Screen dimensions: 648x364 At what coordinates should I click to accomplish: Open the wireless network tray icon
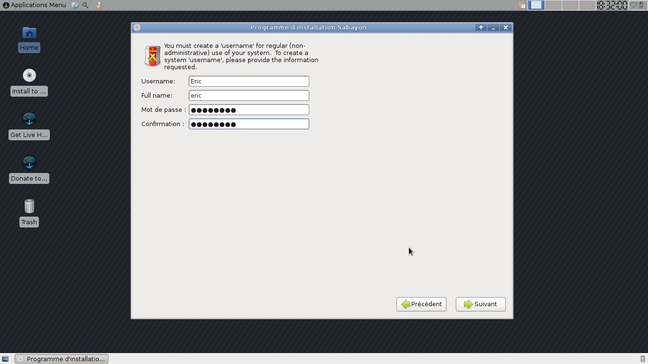[x=633, y=5]
